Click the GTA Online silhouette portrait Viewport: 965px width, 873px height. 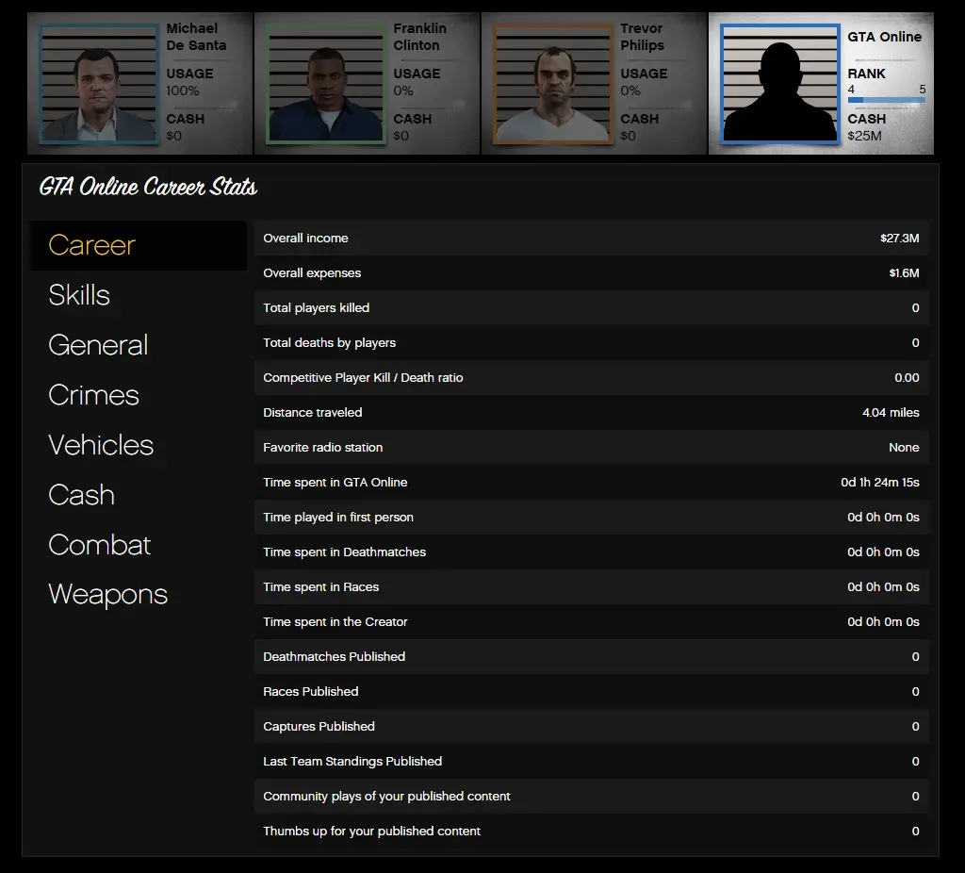click(780, 84)
